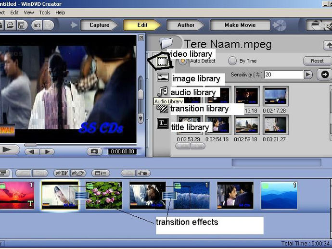Click the export to file folder-arrow icon

pos(78,174)
